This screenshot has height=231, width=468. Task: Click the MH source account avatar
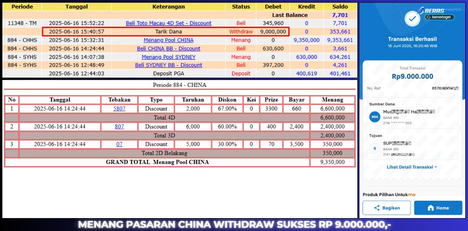pos(375,117)
